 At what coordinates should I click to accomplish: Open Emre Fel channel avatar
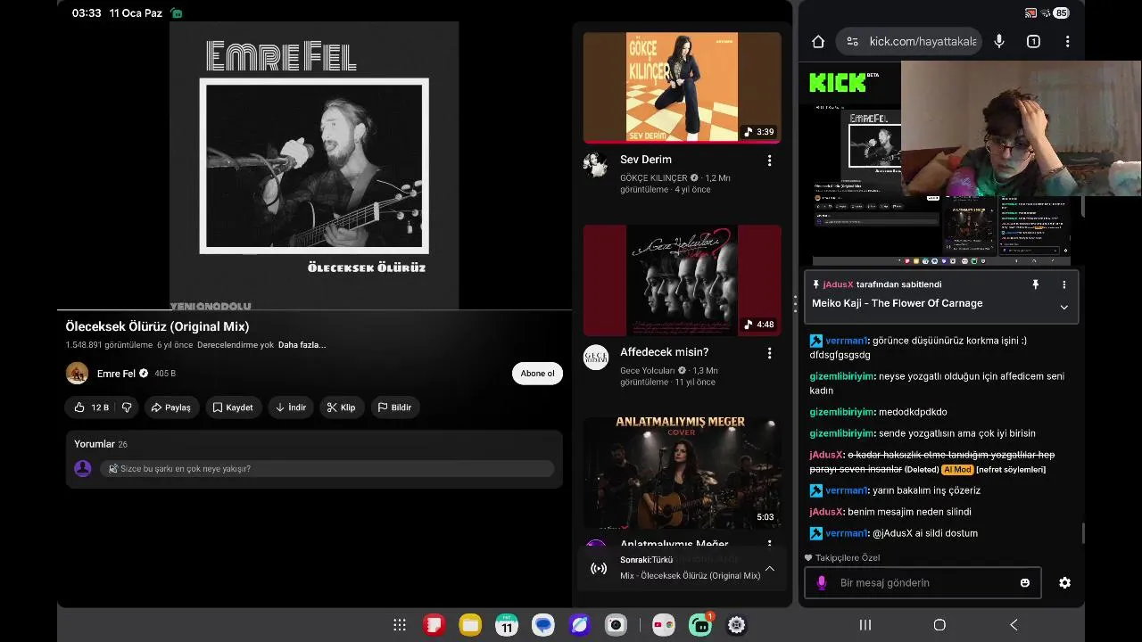pyautogui.click(x=77, y=374)
